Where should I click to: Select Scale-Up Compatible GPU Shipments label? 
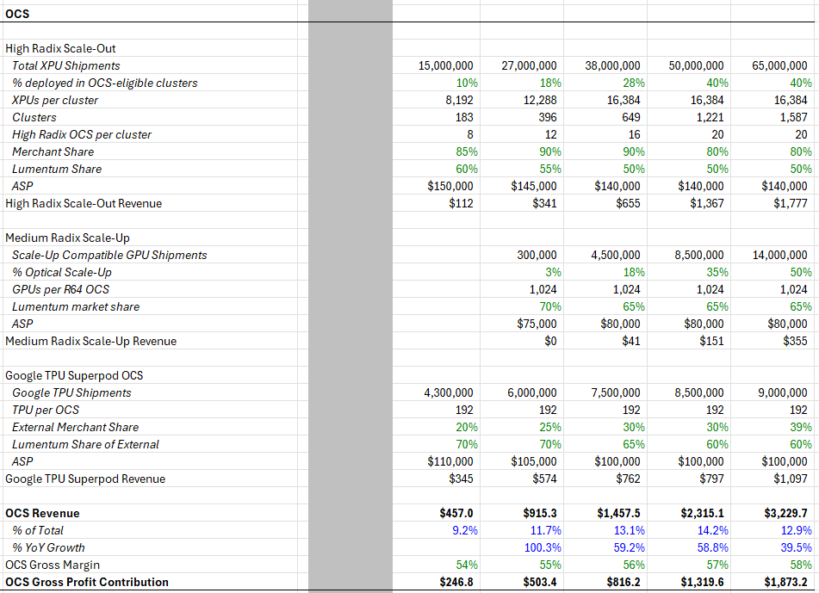(109, 256)
